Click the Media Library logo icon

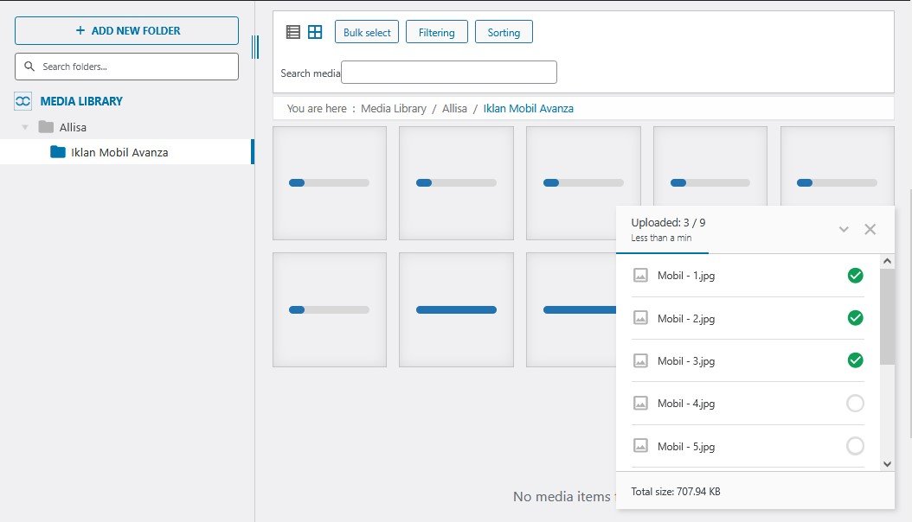(23, 101)
